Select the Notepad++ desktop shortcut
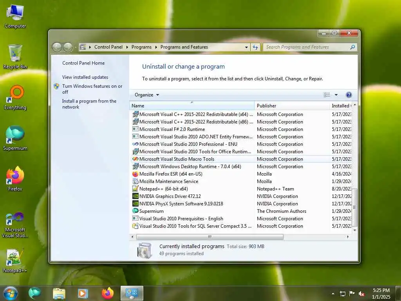 [x=15, y=261]
